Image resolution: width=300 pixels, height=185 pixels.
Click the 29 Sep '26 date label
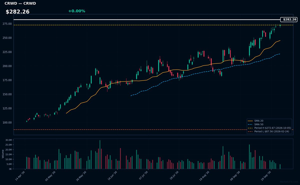[266, 176]
